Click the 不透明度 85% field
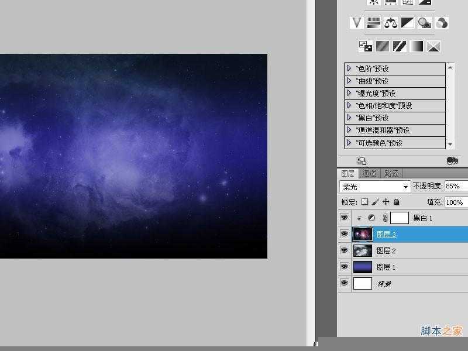 point(456,186)
